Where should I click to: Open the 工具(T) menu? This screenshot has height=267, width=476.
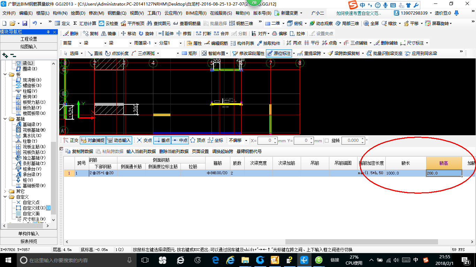tap(154, 13)
